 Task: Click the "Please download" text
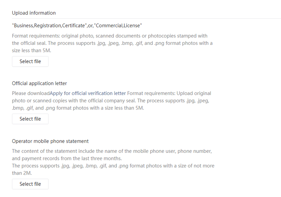point(31,93)
